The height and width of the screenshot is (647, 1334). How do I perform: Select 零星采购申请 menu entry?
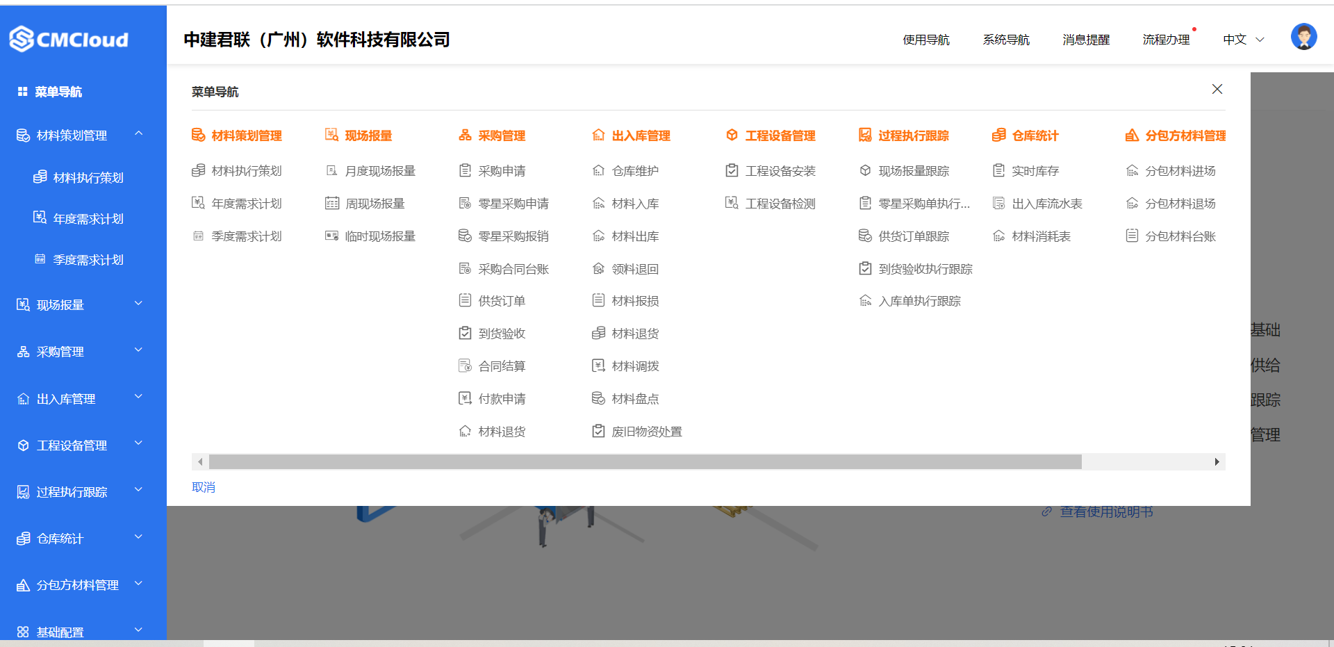click(x=513, y=204)
